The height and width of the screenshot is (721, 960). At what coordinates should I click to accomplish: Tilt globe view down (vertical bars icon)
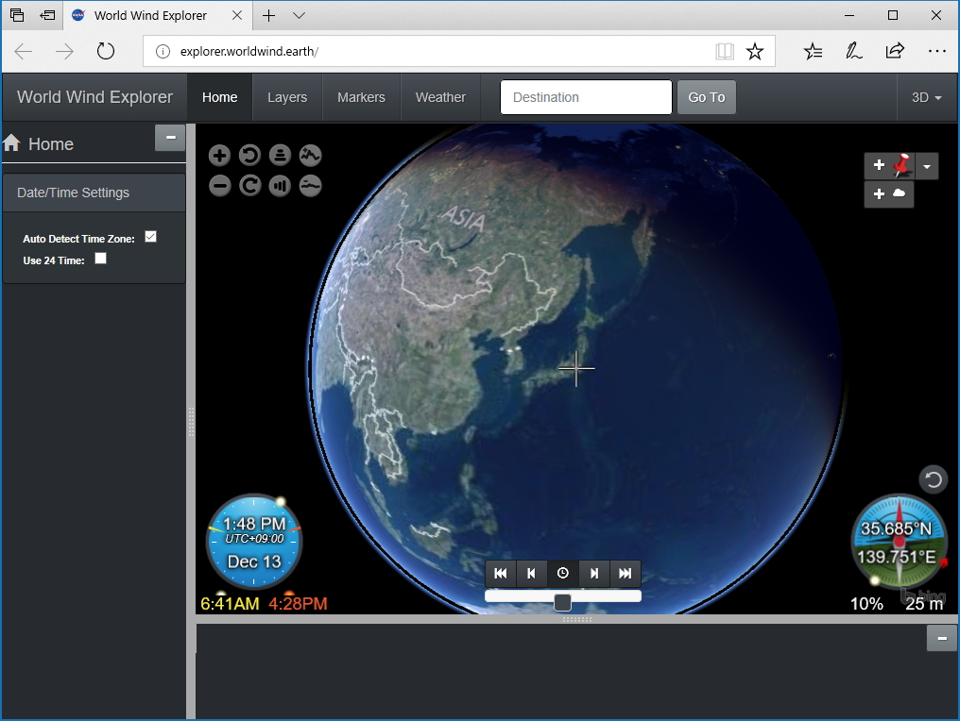click(x=280, y=185)
